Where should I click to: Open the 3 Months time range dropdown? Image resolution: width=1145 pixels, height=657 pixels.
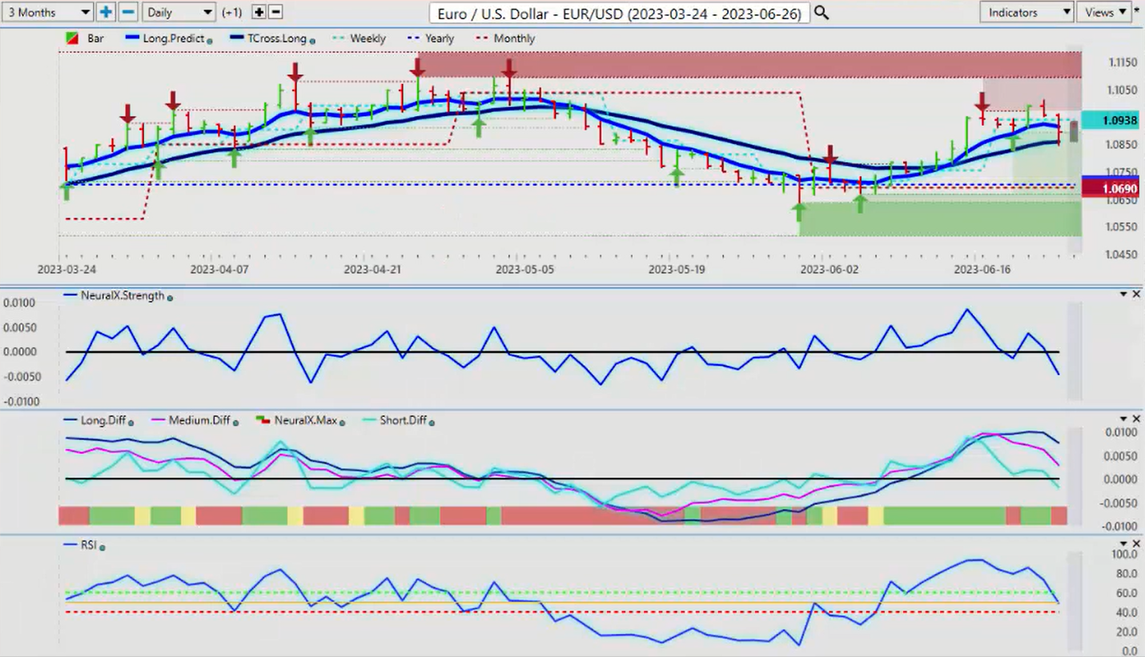click(47, 12)
